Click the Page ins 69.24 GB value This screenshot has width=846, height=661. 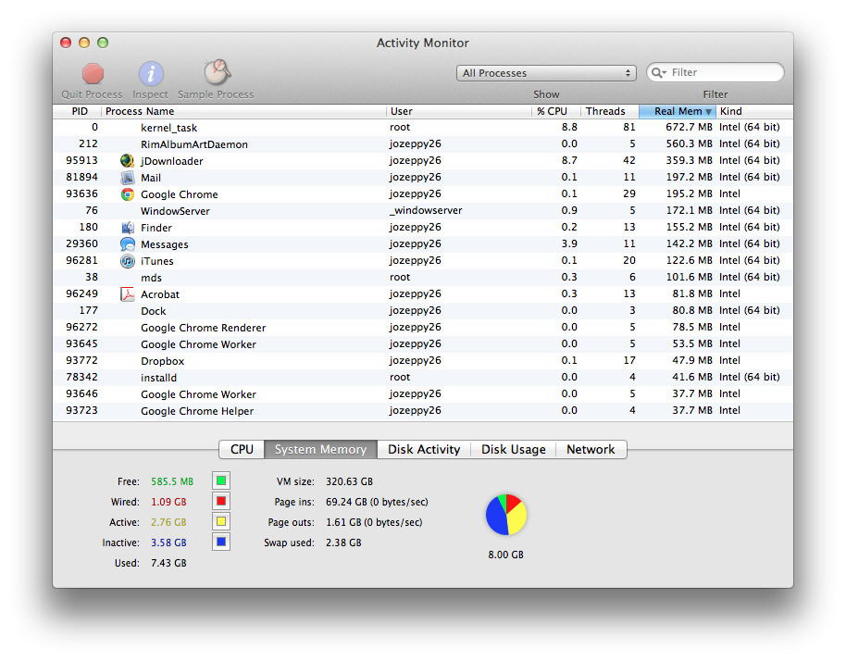(377, 502)
